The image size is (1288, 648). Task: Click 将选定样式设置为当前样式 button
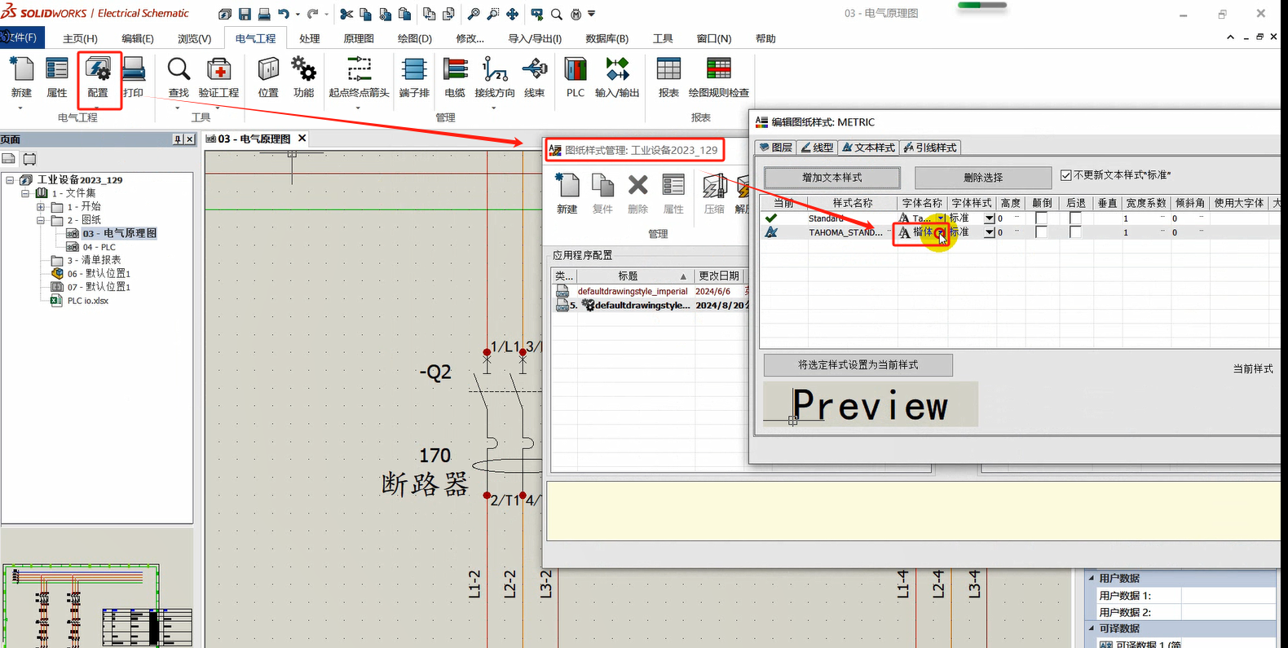tap(858, 365)
